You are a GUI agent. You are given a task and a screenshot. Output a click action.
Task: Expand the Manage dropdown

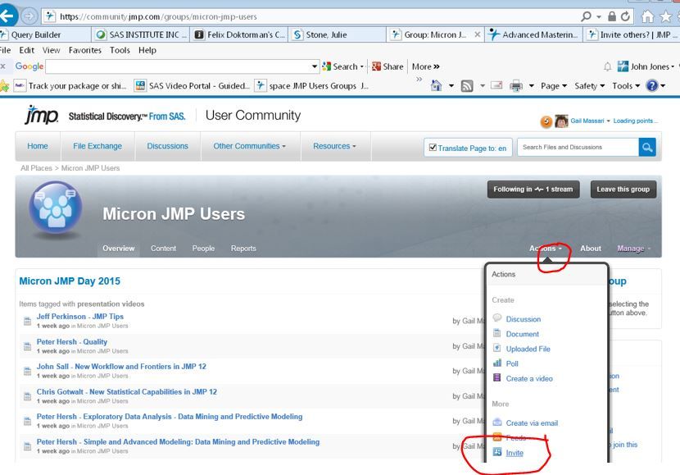click(x=633, y=249)
